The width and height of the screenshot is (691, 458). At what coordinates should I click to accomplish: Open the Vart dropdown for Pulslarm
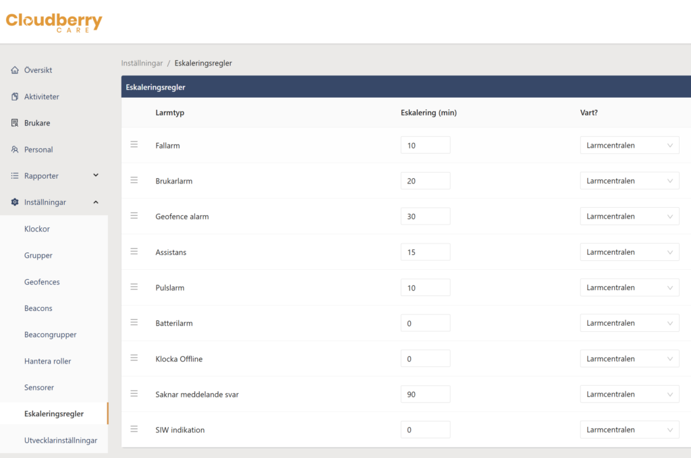point(630,287)
